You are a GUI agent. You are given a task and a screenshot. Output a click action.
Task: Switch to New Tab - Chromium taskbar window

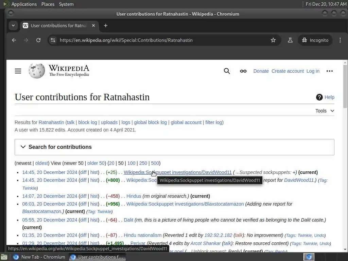tap(39, 257)
